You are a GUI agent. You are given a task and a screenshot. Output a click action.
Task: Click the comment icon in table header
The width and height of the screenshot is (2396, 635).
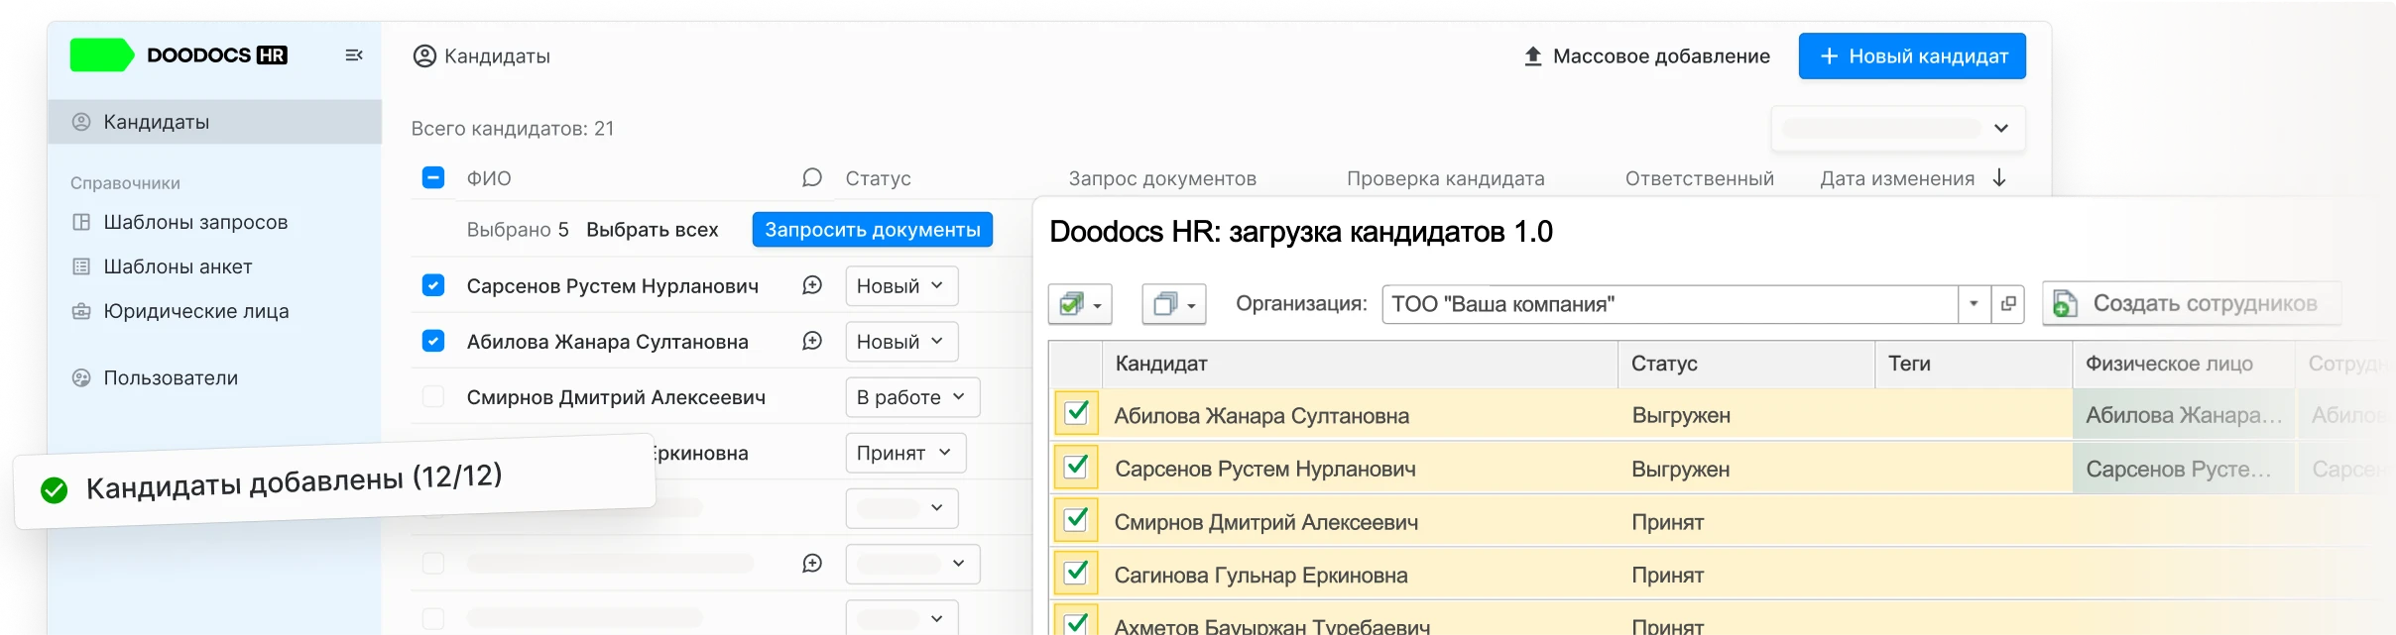(x=812, y=177)
